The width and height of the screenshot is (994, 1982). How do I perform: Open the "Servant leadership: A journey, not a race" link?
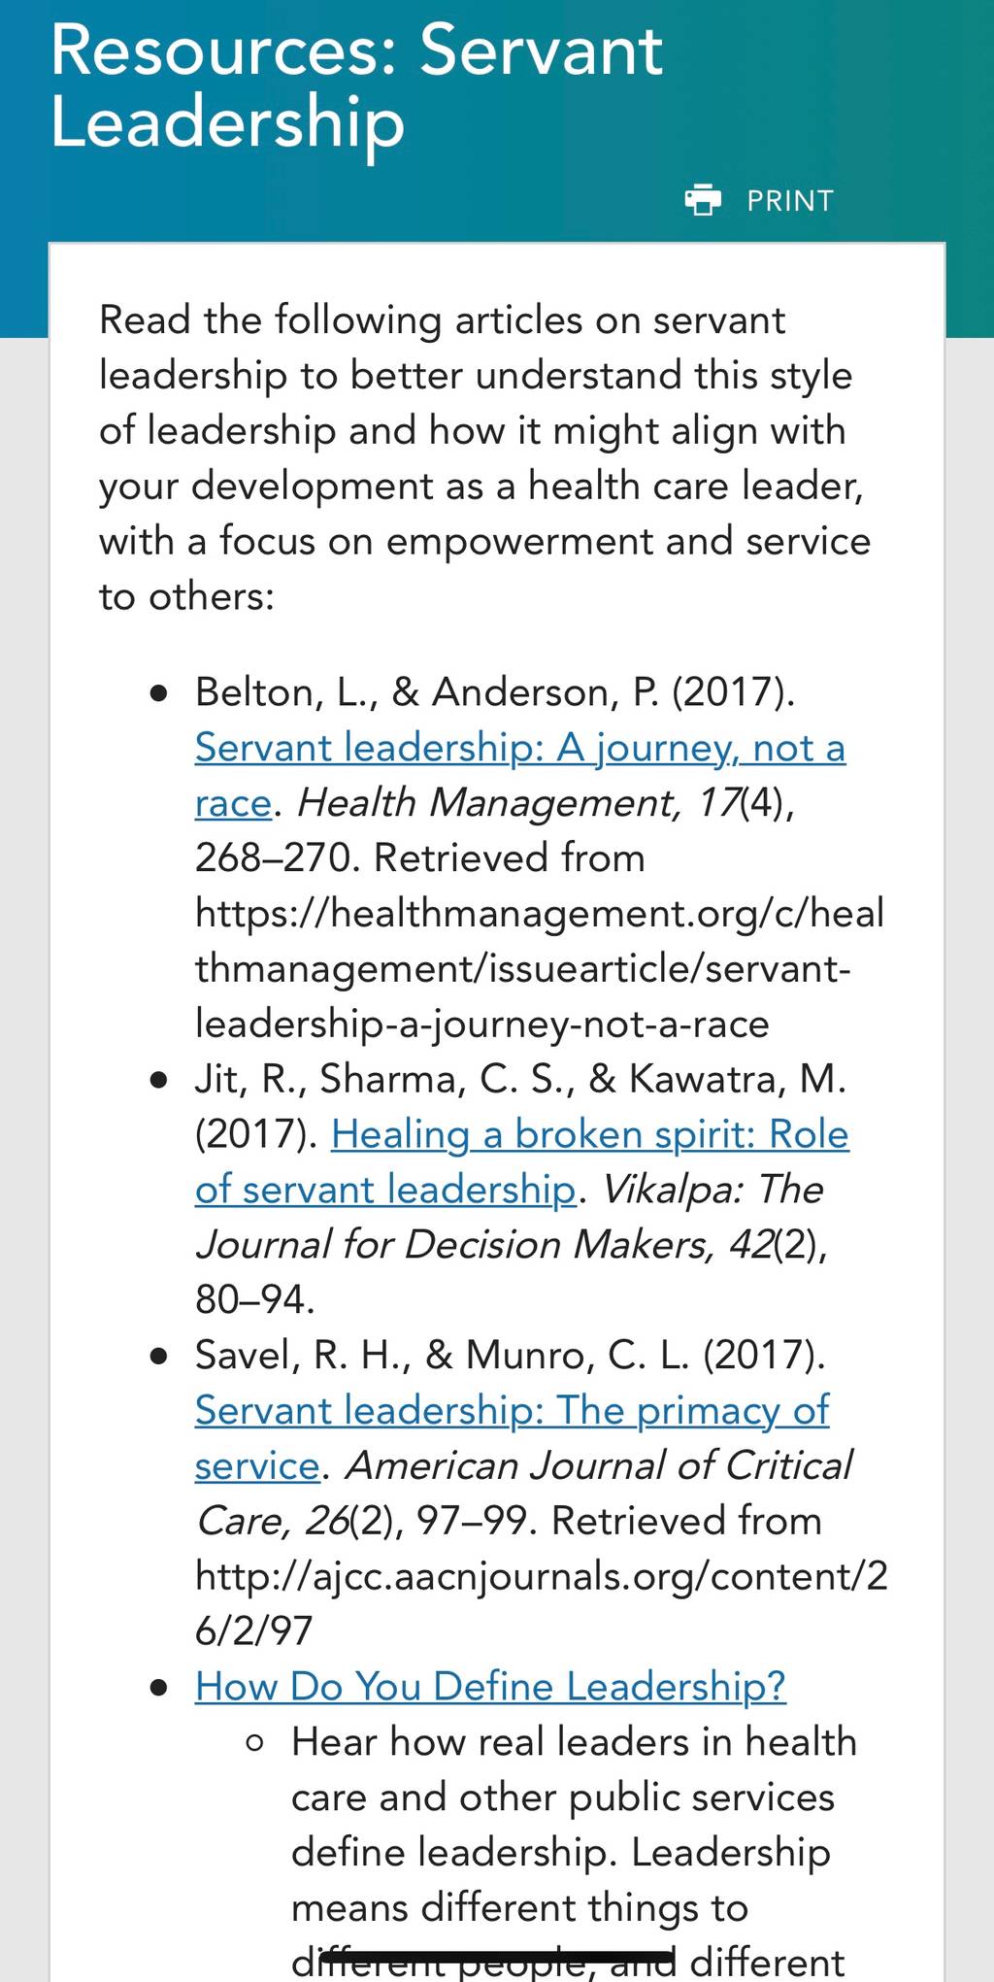[x=520, y=748]
